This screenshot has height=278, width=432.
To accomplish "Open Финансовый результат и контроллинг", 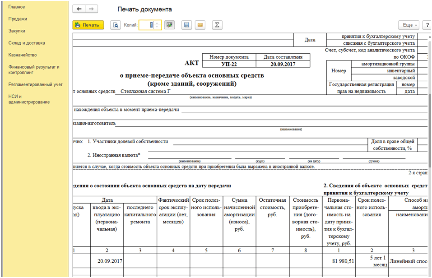I will click(x=34, y=69).
